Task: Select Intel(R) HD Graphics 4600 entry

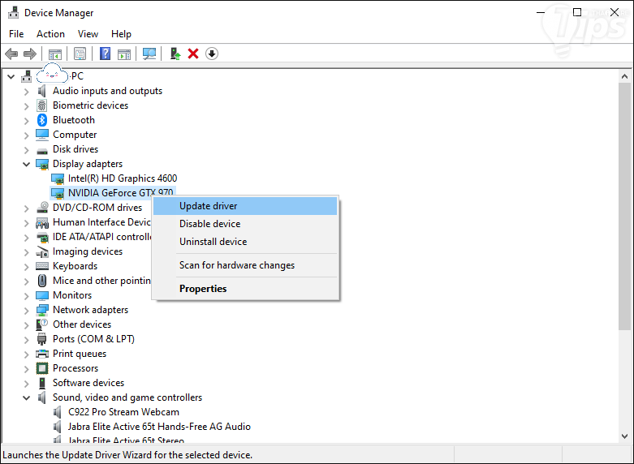Action: (123, 178)
